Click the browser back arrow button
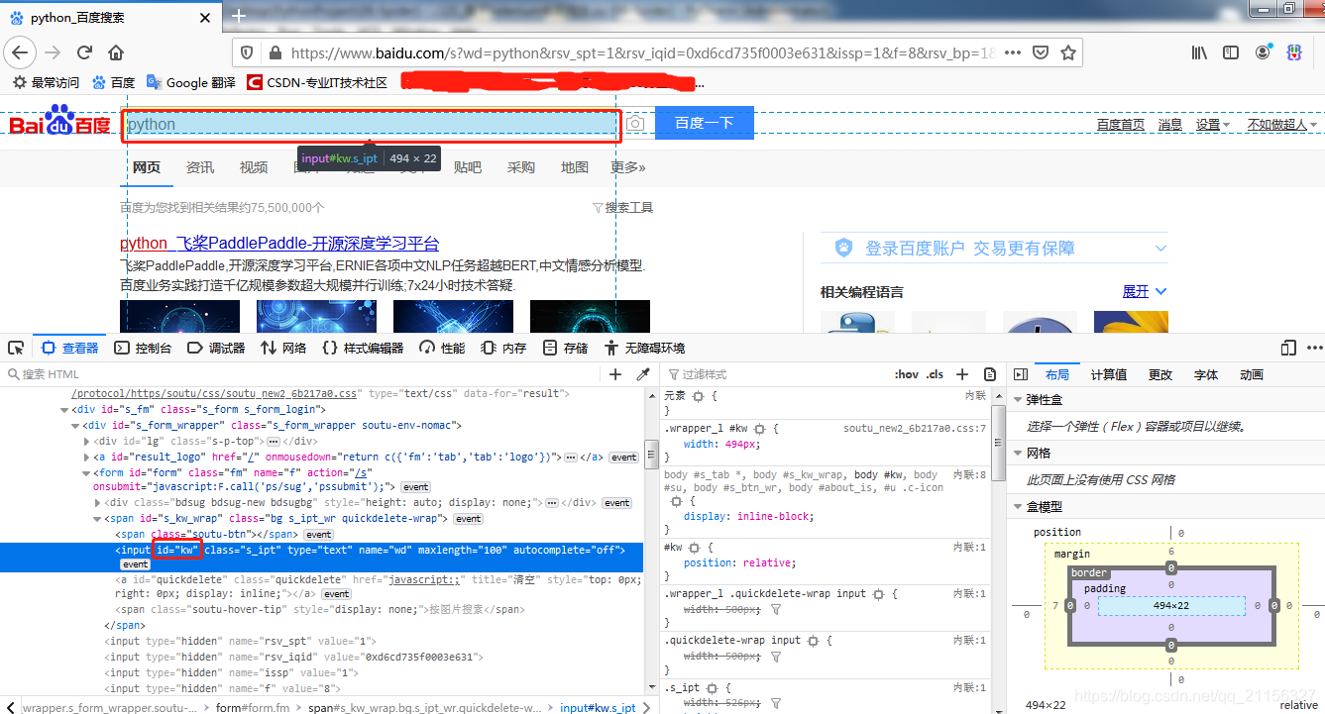 pyautogui.click(x=21, y=52)
